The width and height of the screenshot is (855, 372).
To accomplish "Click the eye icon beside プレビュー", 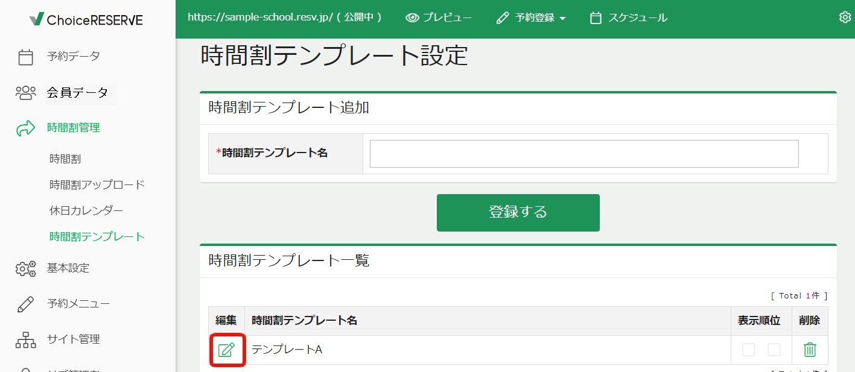I will click(x=413, y=18).
